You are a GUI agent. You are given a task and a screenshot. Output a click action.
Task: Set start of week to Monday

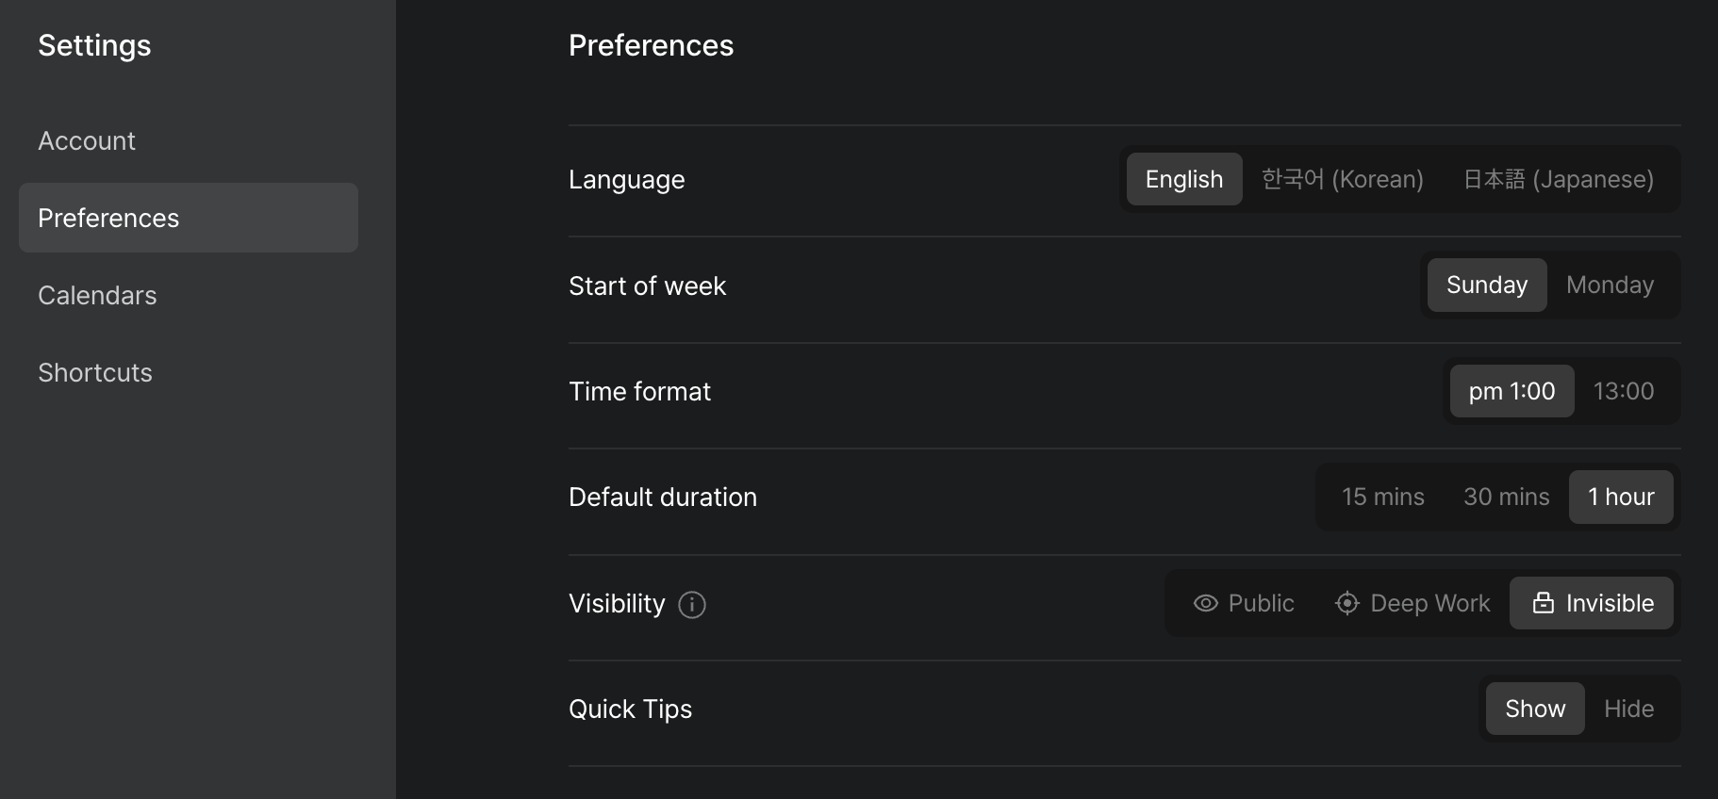tap(1611, 285)
